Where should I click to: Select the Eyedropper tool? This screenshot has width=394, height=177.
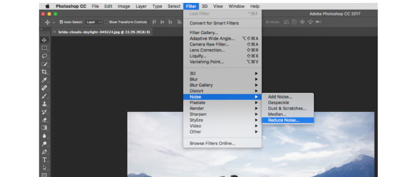pyautogui.click(x=44, y=80)
